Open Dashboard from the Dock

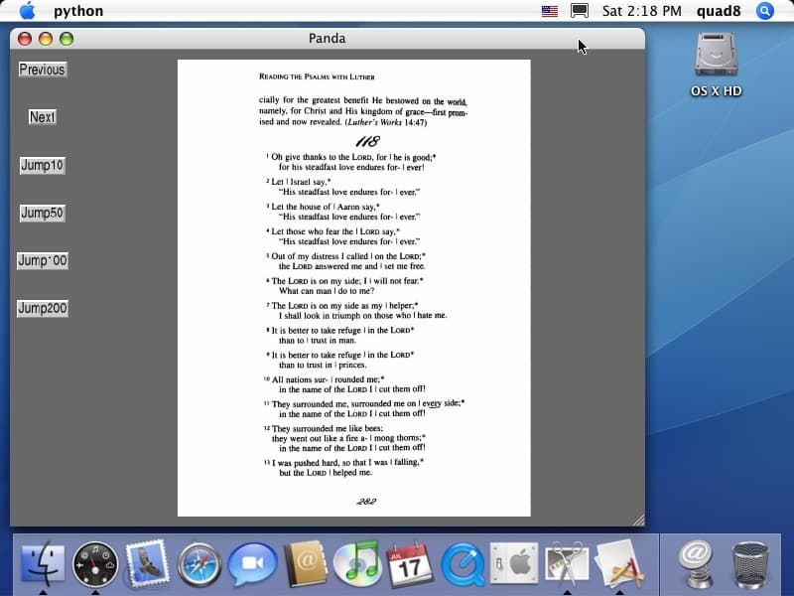95,563
